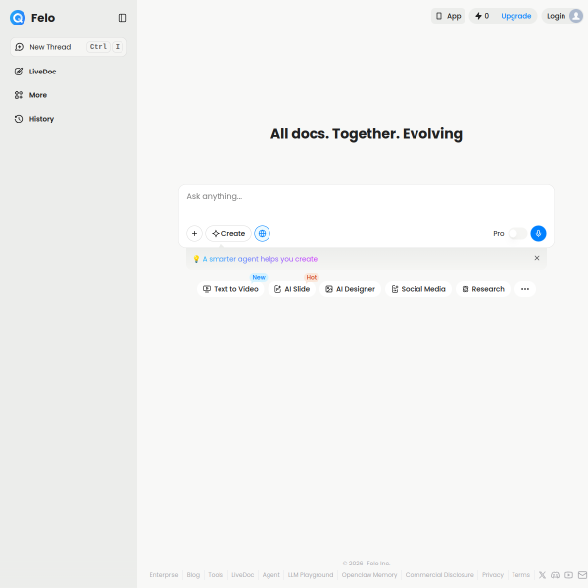Click the More grid icon in sidebar
The image size is (588, 588).
19,95
